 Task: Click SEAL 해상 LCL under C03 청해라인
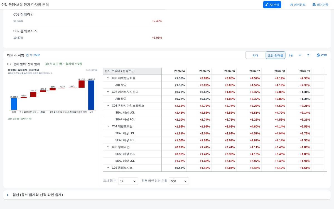tap(125, 161)
